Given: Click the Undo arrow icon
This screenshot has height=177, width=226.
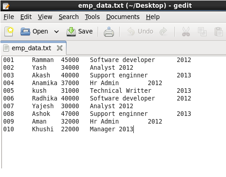Looking at the screenshot, I should coord(131,32).
